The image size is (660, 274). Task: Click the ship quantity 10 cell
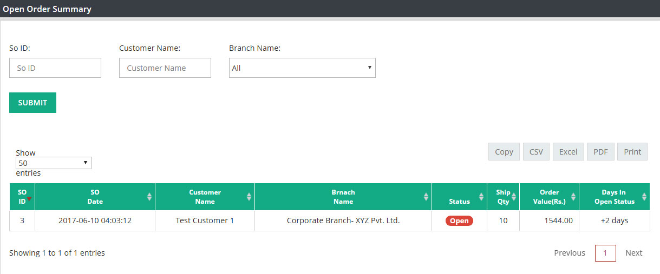click(x=504, y=220)
